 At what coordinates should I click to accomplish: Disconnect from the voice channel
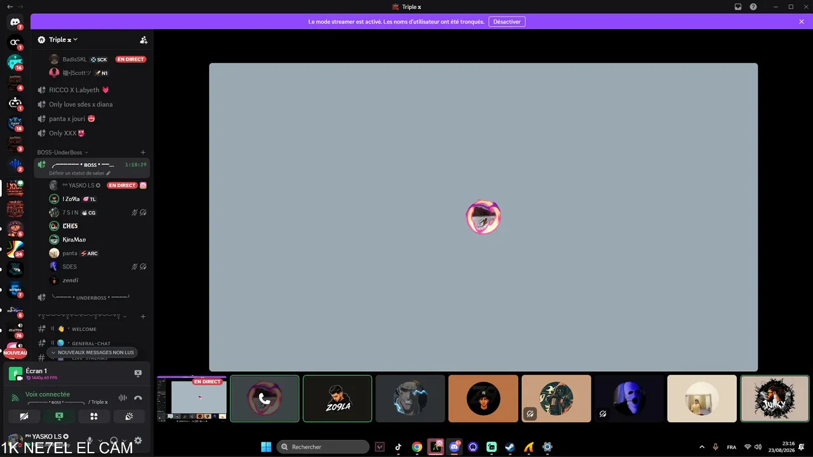(138, 398)
